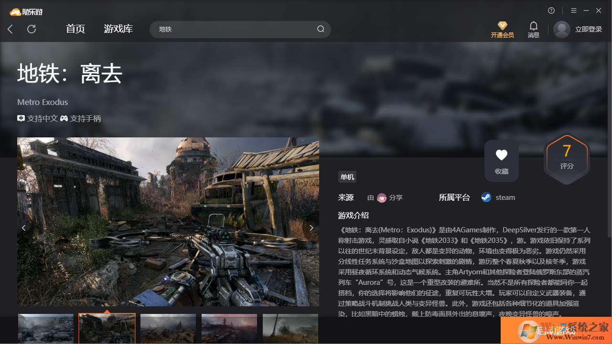The image size is (612, 344).
Task: Reload the page with refresh icon
Action: 32,29
